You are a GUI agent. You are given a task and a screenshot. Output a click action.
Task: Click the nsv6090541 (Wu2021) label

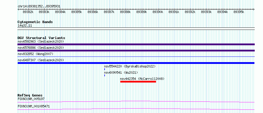click(x=121, y=72)
